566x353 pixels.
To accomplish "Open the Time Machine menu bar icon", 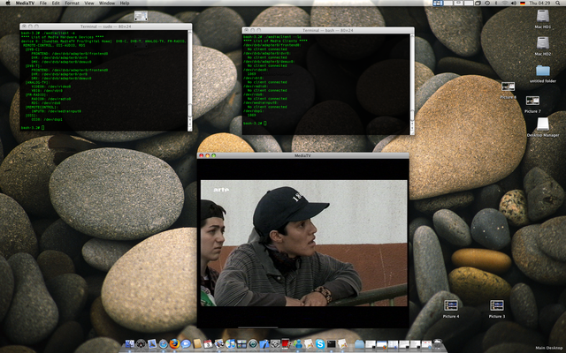I will [487, 3].
